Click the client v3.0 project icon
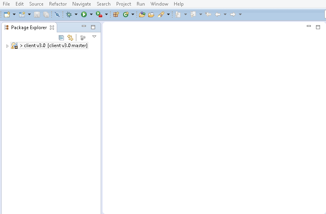The image size is (326, 214). coord(14,46)
